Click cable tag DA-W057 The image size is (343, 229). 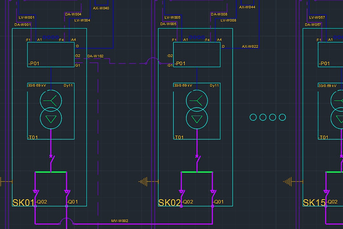point(313,25)
